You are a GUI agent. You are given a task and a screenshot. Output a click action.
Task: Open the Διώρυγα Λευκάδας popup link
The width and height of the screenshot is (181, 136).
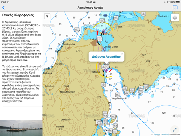pos(106,57)
